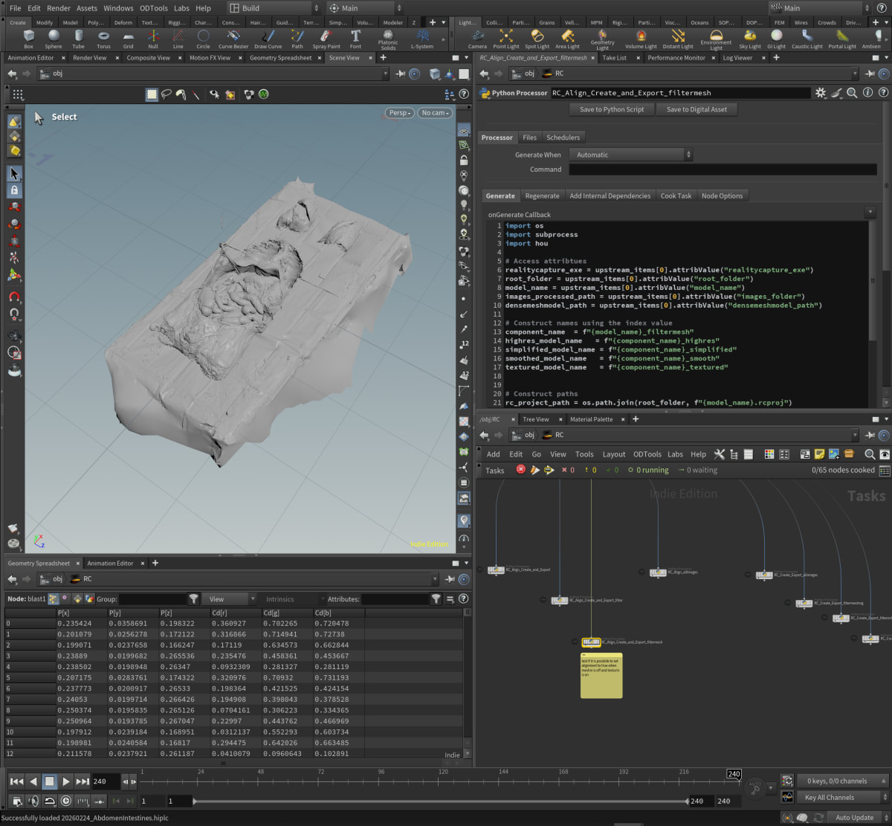Open the Build desktop dropdown
This screenshot has width=892, height=826.
coord(273,8)
